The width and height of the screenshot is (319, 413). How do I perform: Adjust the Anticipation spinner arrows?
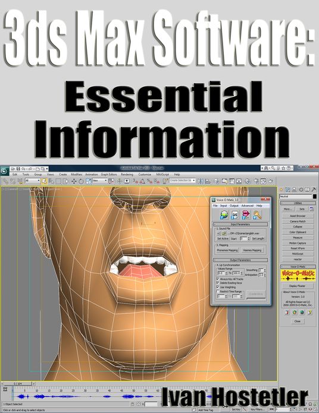(265, 275)
